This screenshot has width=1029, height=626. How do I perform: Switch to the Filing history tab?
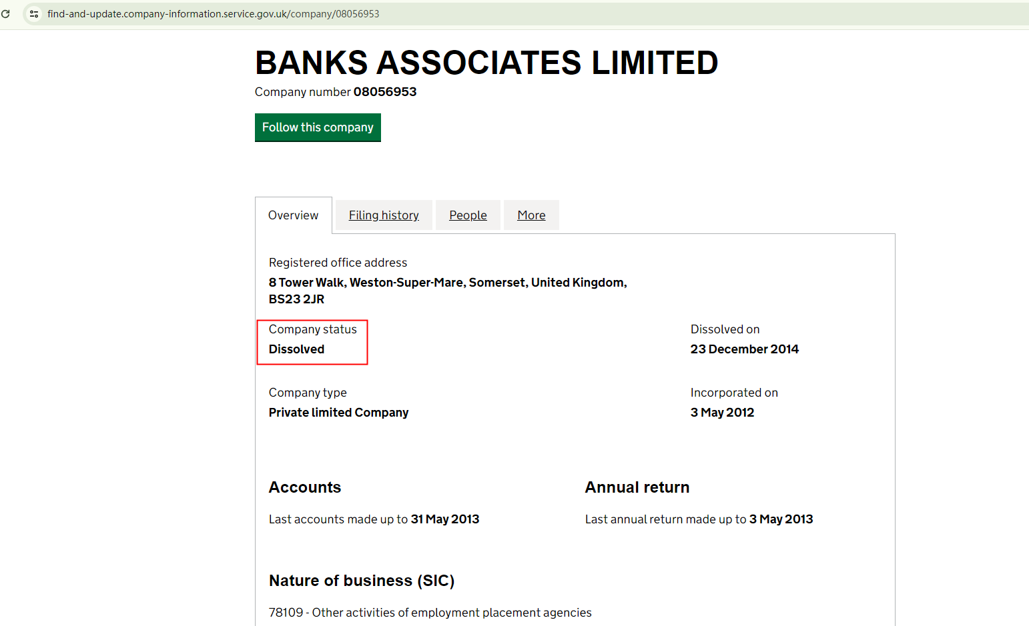point(384,215)
